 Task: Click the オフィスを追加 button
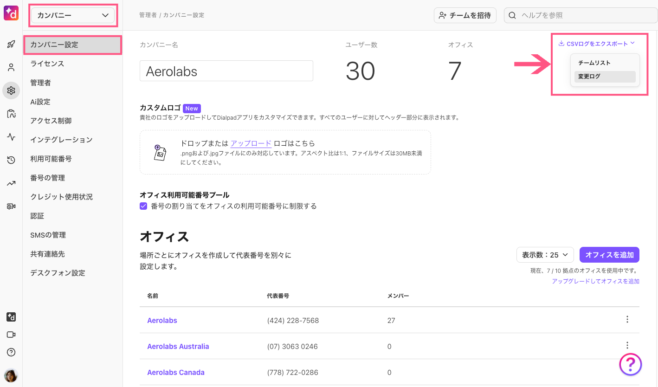[609, 255]
